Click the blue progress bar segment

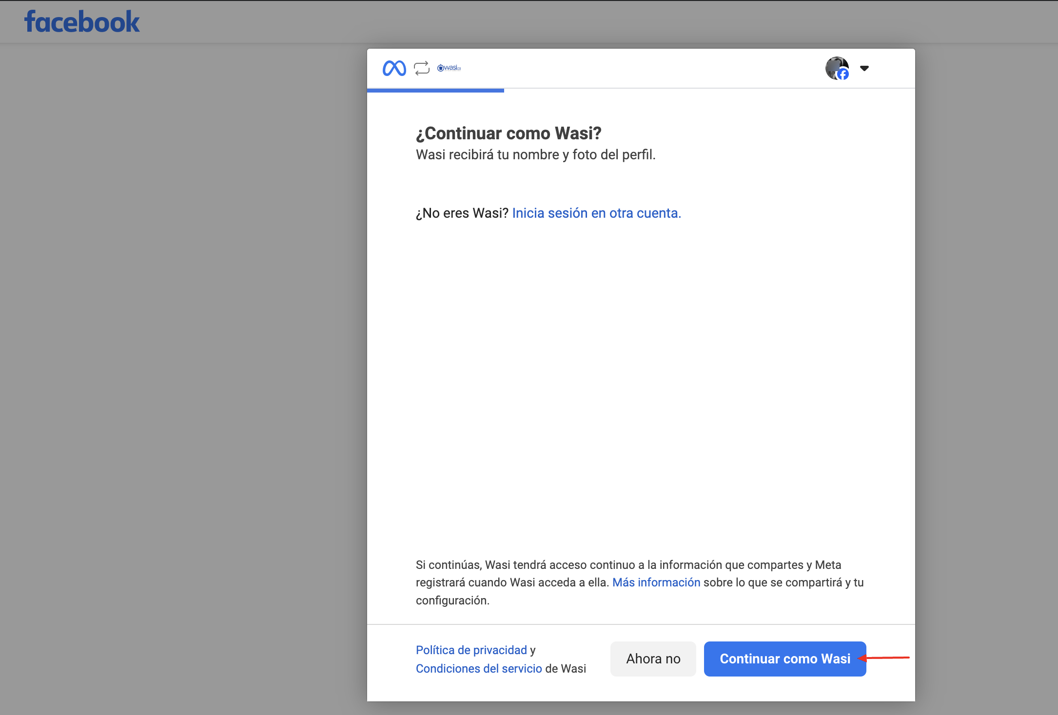pos(435,90)
